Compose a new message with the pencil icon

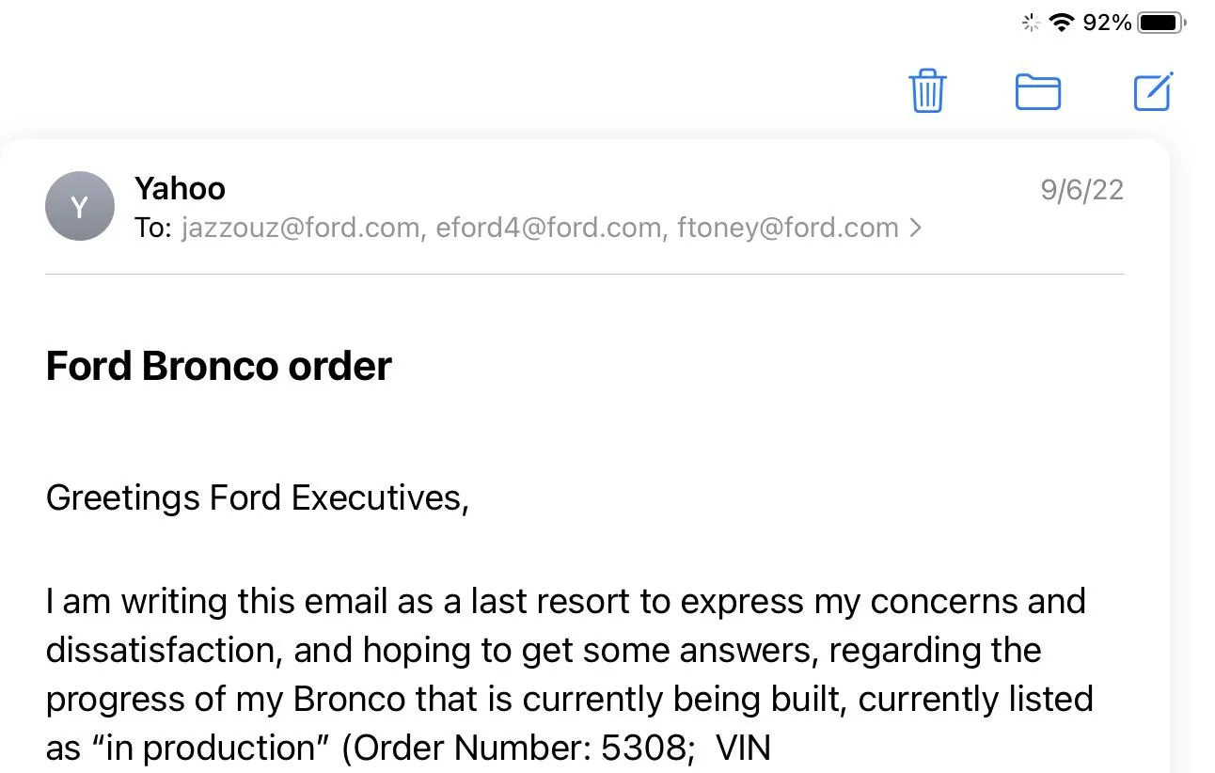[1153, 91]
